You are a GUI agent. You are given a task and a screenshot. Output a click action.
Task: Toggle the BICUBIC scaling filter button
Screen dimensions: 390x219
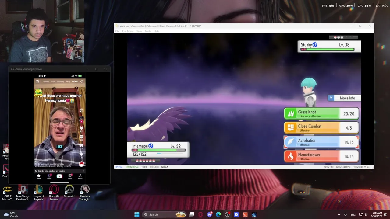[x=154, y=167]
